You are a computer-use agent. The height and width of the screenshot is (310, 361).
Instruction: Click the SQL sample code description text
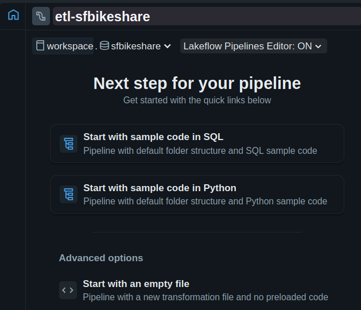coord(200,150)
